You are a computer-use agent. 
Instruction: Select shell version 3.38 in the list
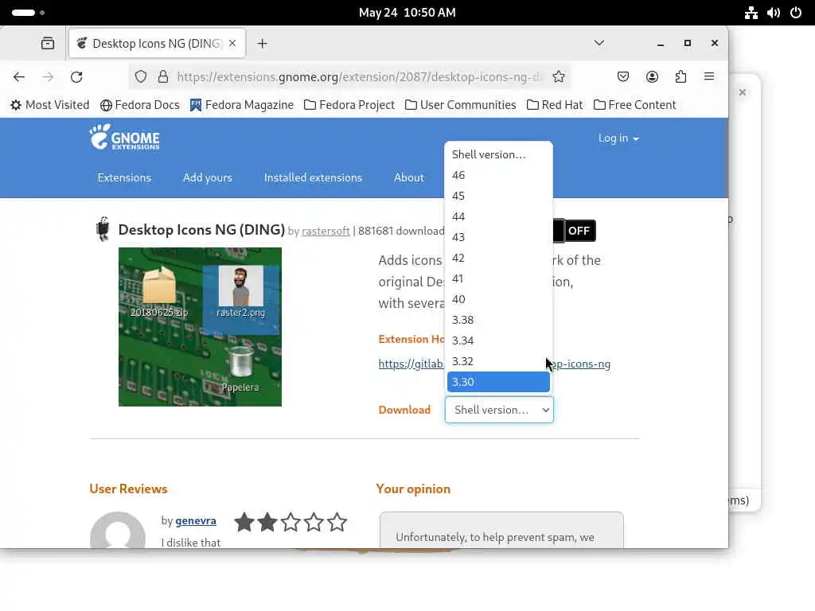point(498,320)
